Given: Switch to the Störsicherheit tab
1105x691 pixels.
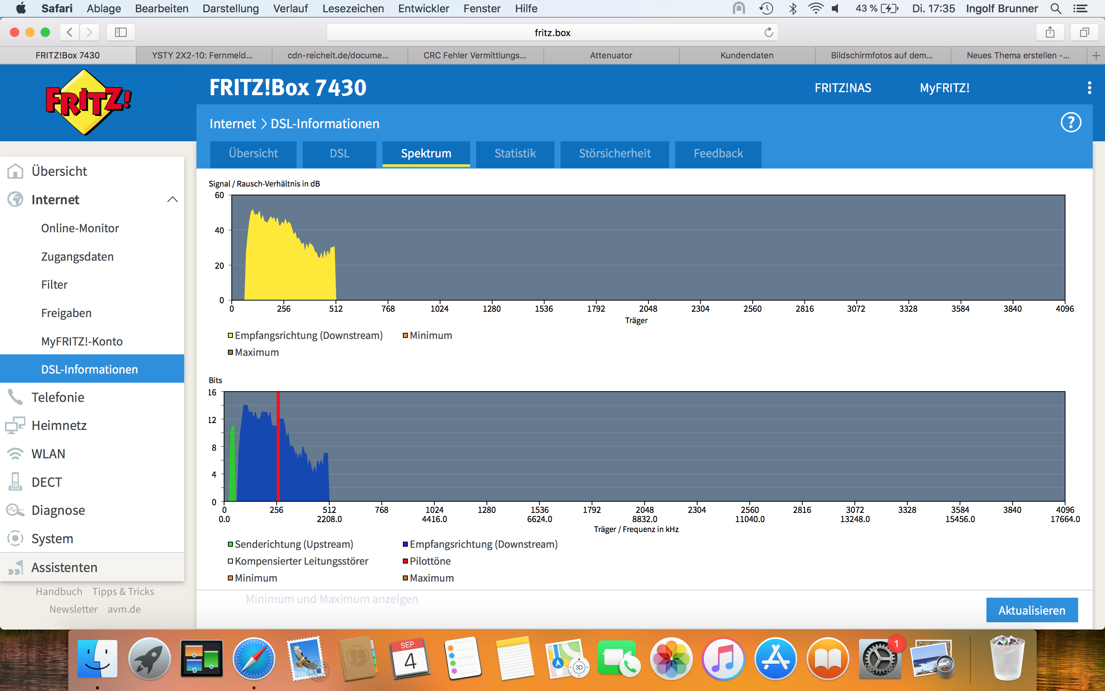Looking at the screenshot, I should (x=614, y=154).
